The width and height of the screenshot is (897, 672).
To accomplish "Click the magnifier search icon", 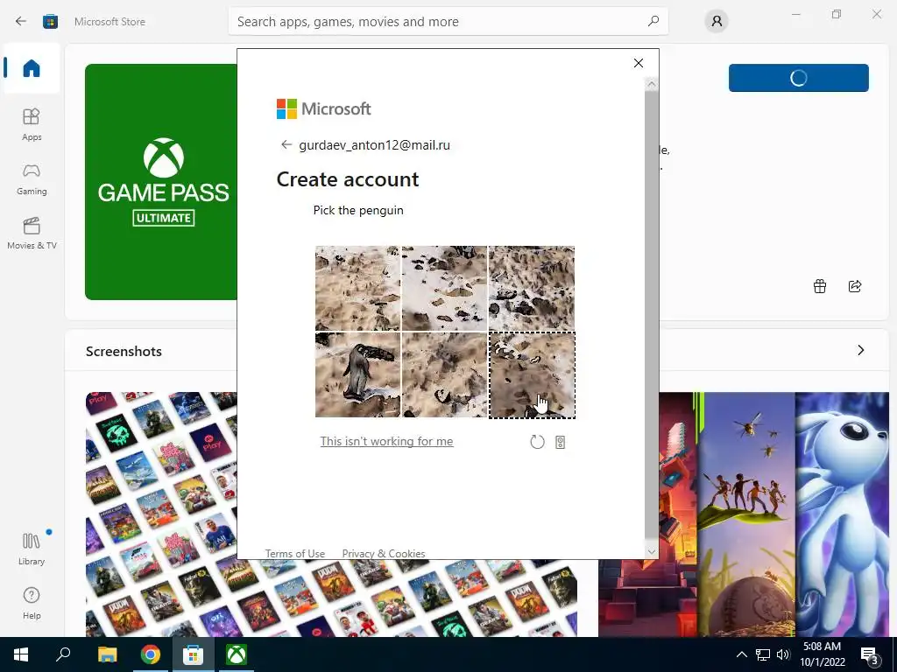I will (653, 22).
